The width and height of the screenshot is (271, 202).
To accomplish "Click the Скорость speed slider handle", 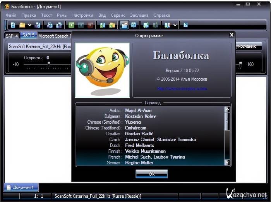I will 48,64.
